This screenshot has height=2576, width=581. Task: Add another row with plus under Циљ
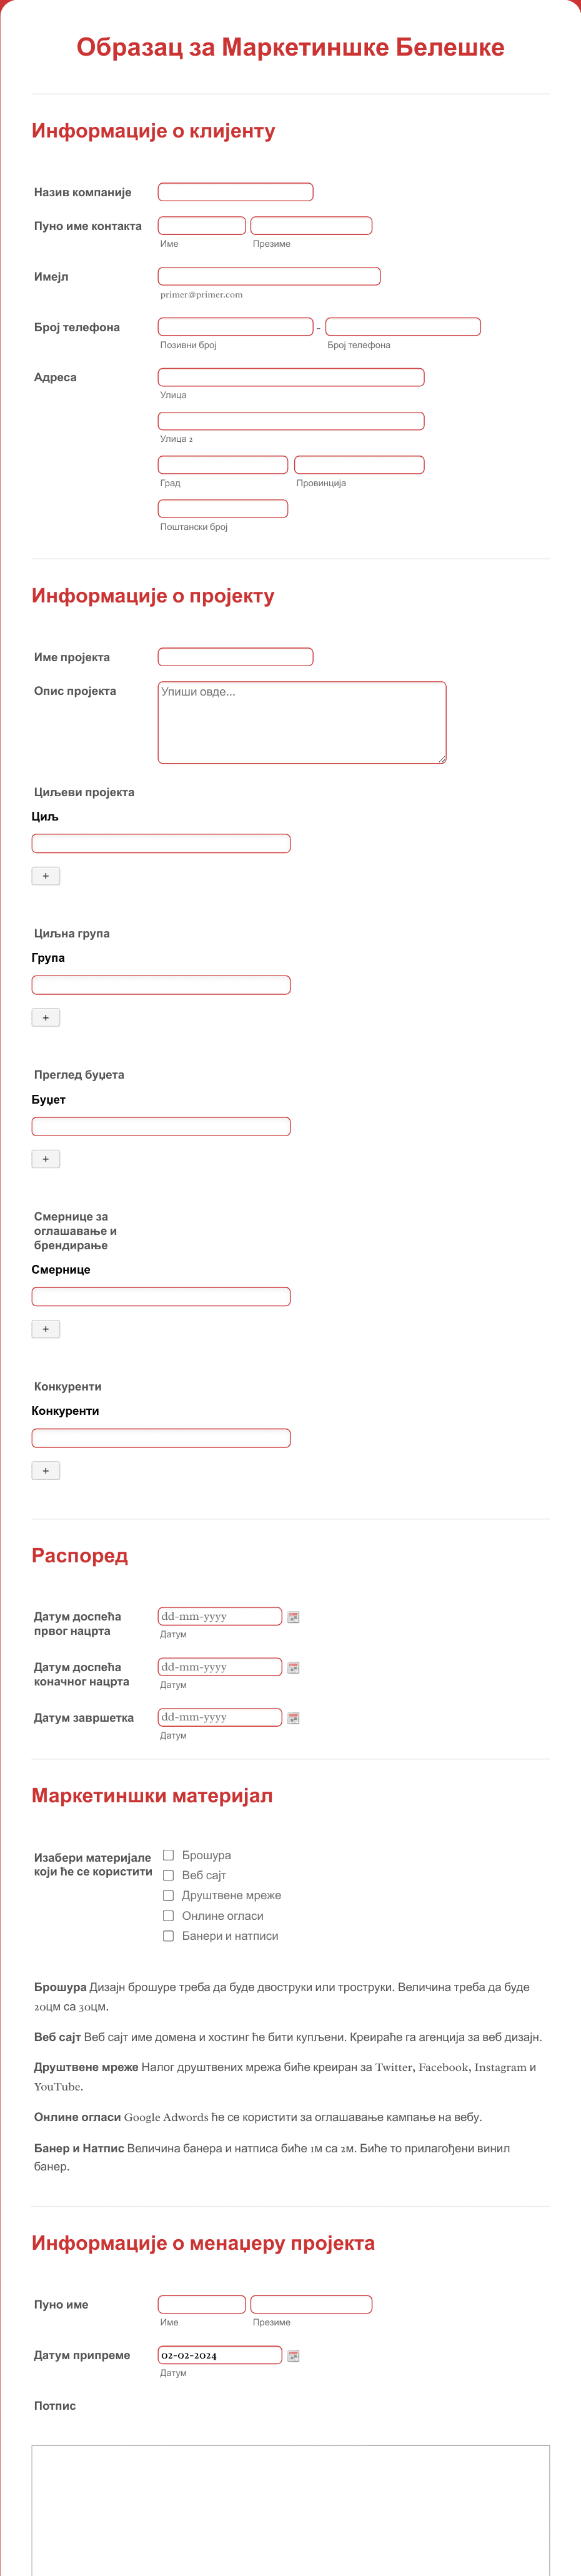46,876
